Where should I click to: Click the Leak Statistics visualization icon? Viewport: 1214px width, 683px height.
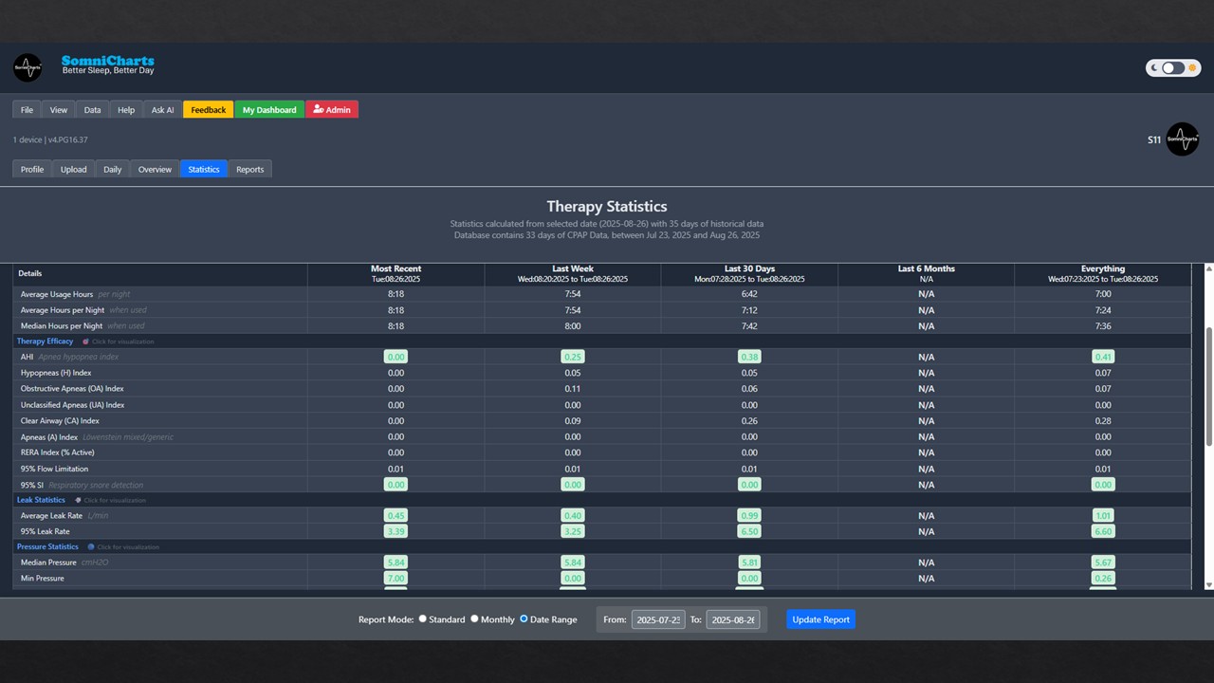(78, 500)
